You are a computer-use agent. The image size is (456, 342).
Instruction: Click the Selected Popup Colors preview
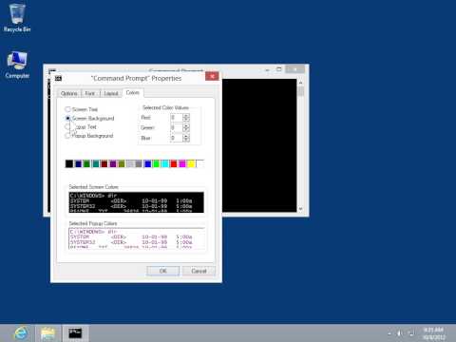coord(136,238)
